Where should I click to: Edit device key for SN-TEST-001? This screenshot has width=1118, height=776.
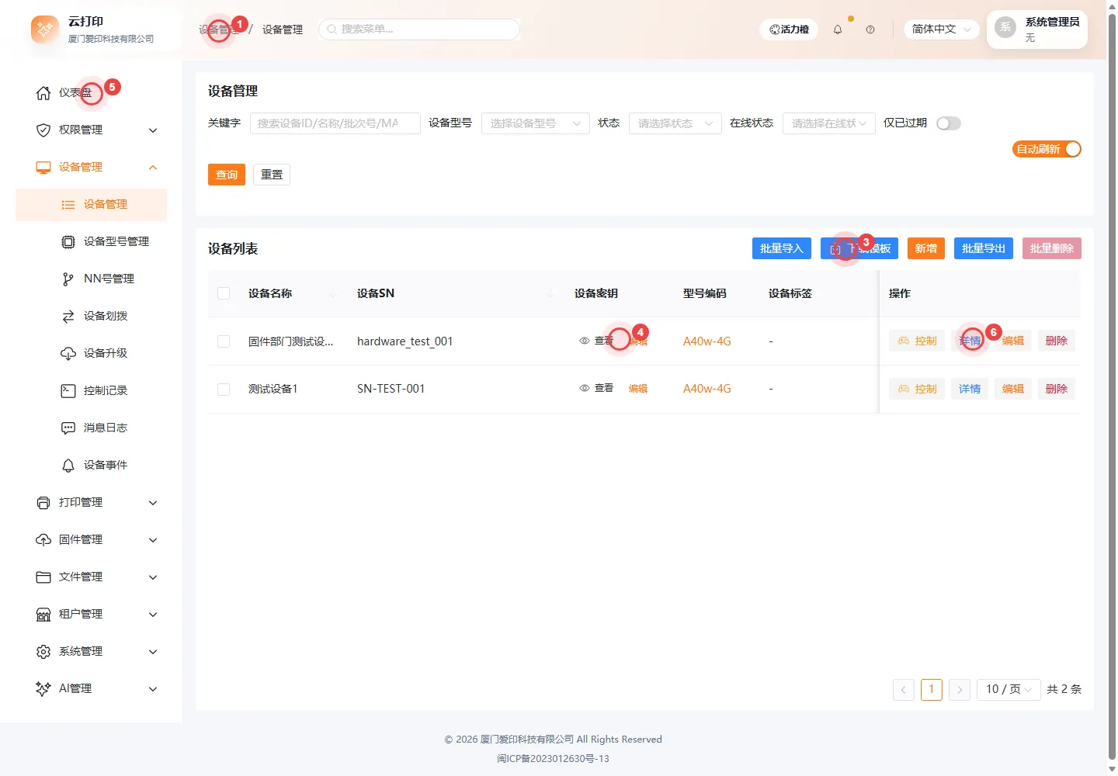click(638, 388)
